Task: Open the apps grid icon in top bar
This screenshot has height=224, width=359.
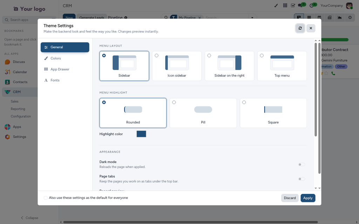Action: 285,5
